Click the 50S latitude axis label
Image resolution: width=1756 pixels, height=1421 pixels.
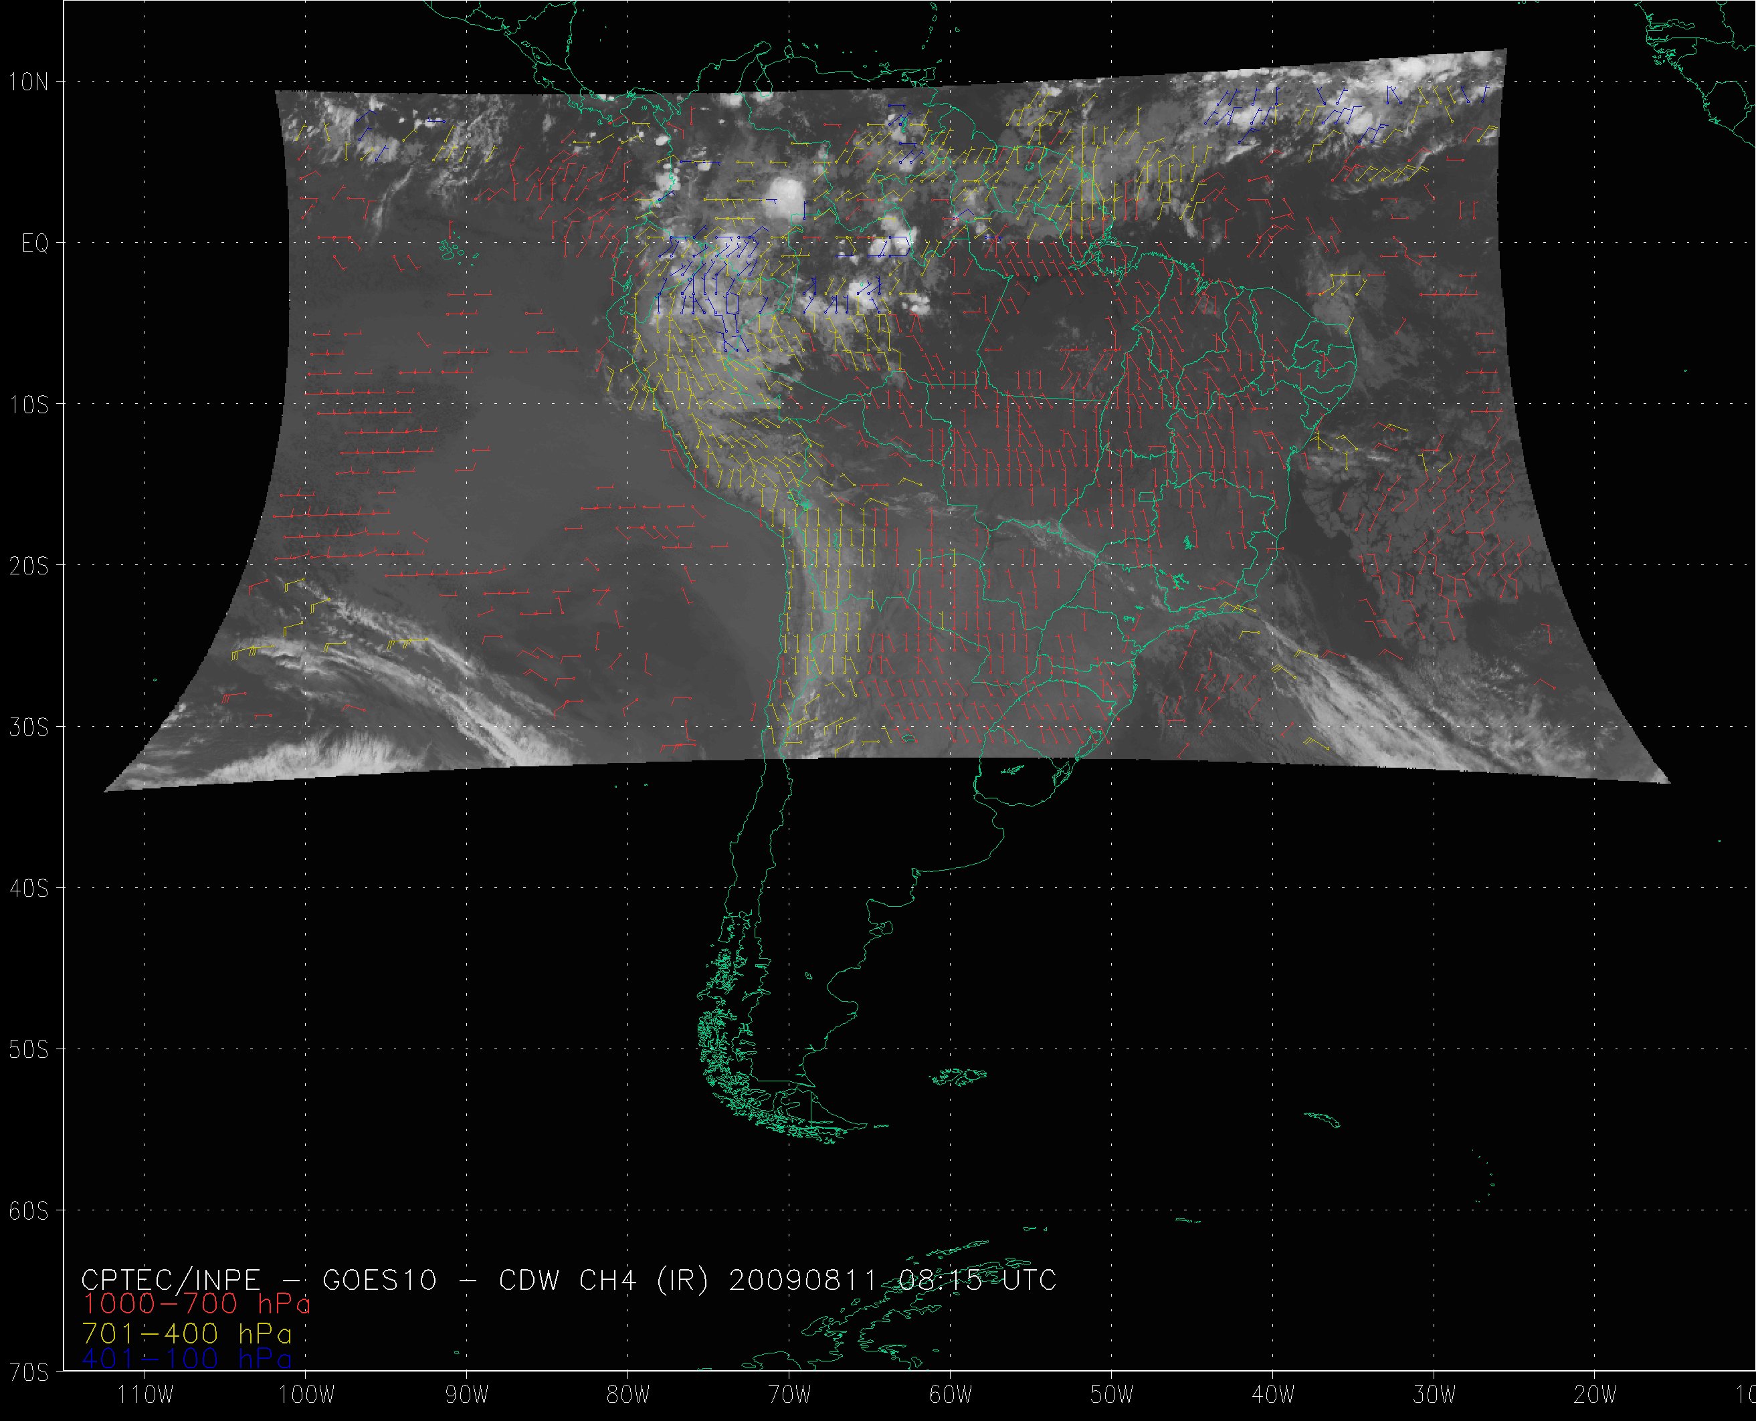coord(29,1049)
